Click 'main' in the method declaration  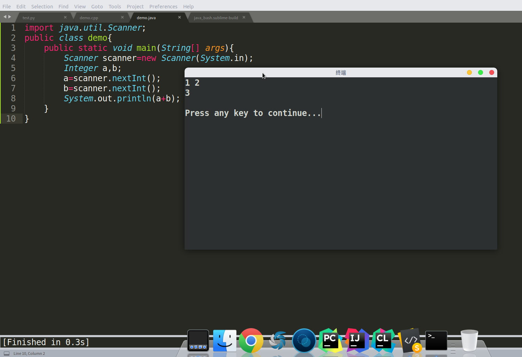(146, 48)
